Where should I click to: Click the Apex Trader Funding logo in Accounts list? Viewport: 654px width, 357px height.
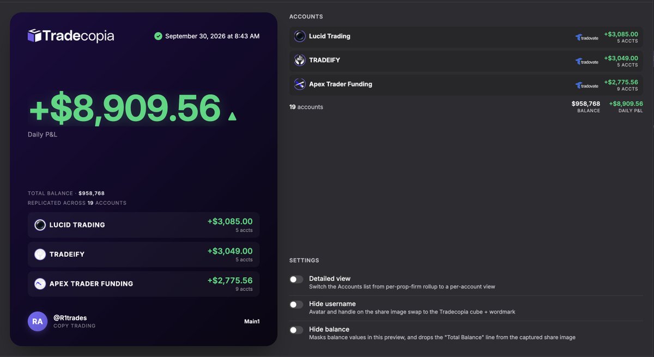pos(300,84)
